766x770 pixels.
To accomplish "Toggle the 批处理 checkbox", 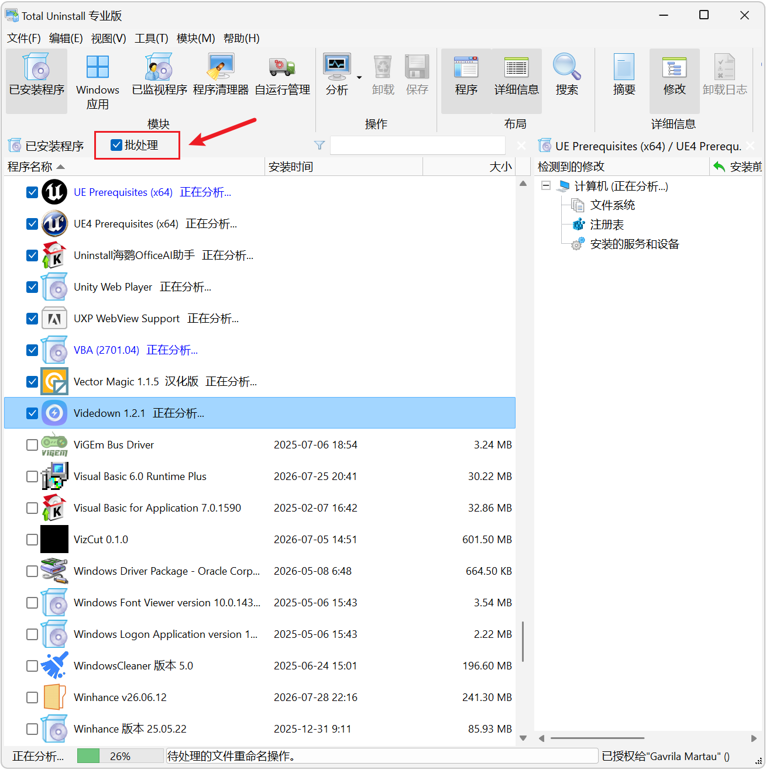I will click(x=116, y=145).
